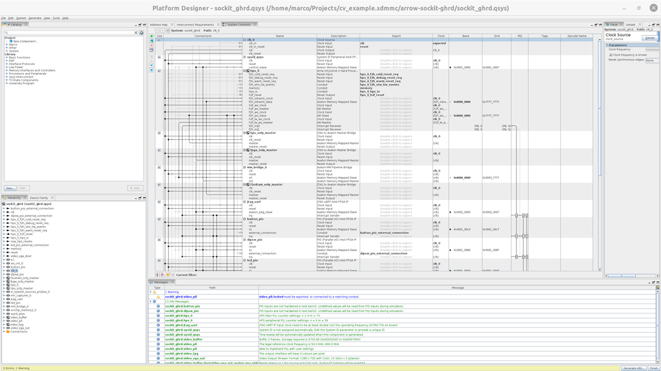Click the Clock frequency input field
Screen dimensions: 661x371
click(x=652, y=50)
